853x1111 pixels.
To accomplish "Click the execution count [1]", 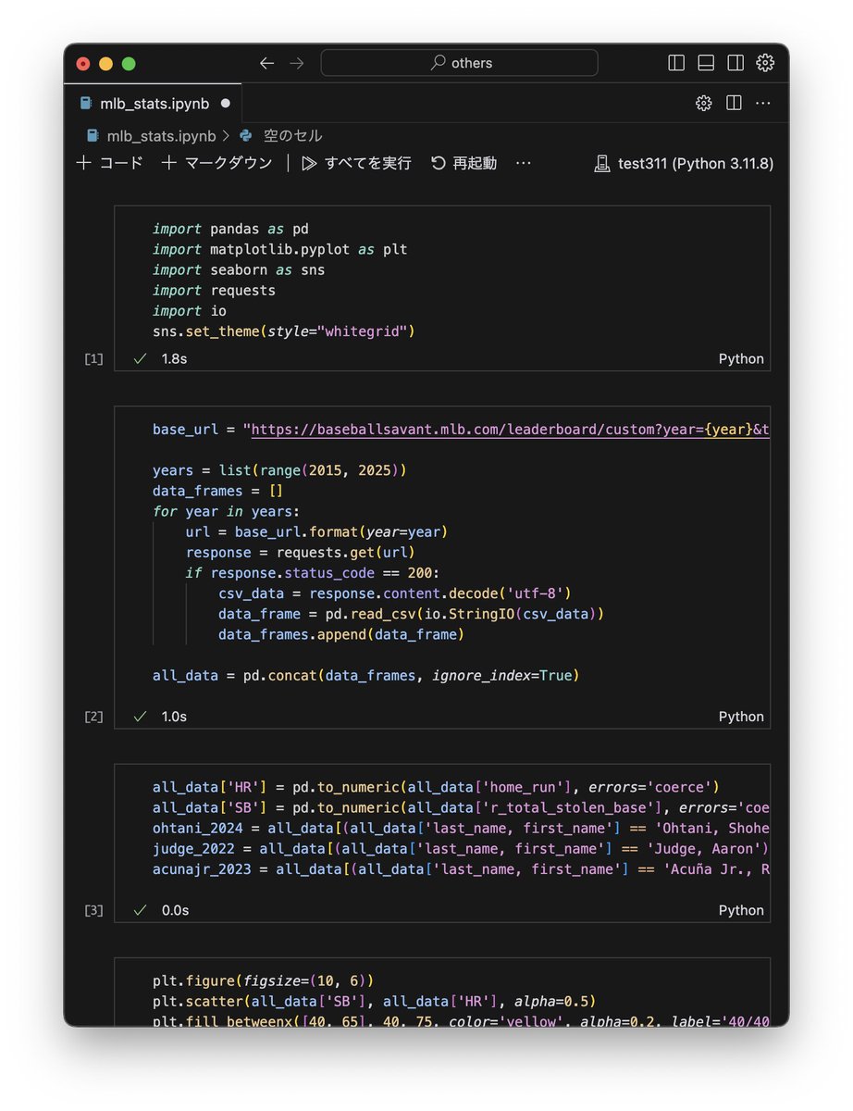I will coord(93,359).
